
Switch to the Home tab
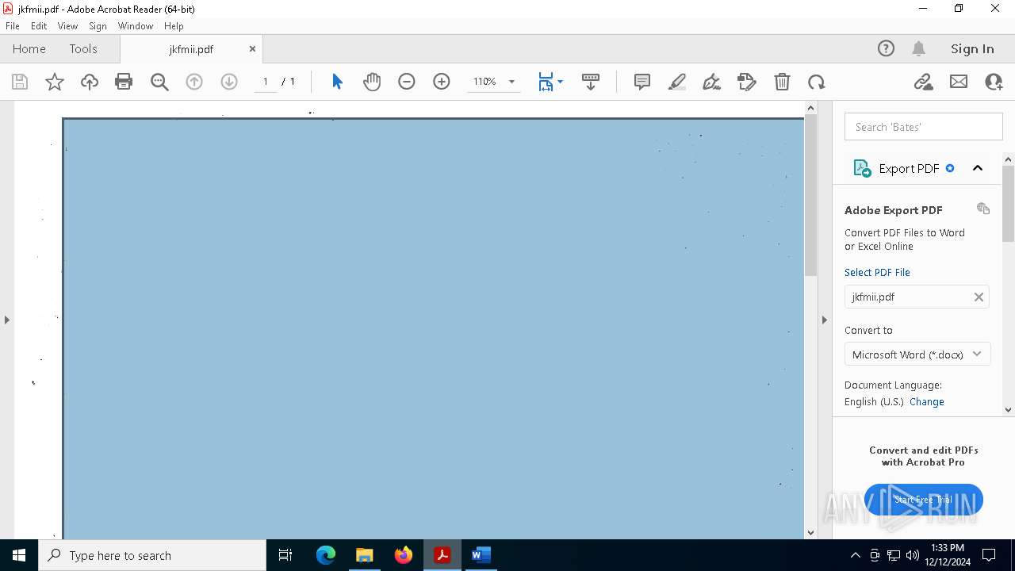point(29,48)
